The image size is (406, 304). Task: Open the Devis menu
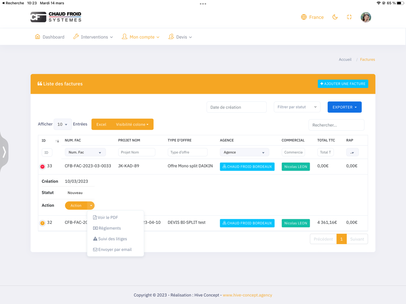180,37
